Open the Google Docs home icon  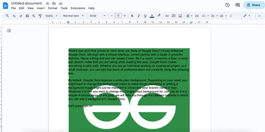5,6
